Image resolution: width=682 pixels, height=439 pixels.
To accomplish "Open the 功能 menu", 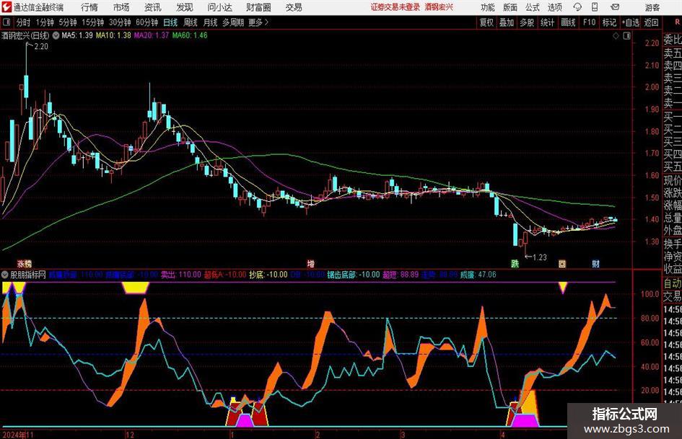I will coord(488,7).
